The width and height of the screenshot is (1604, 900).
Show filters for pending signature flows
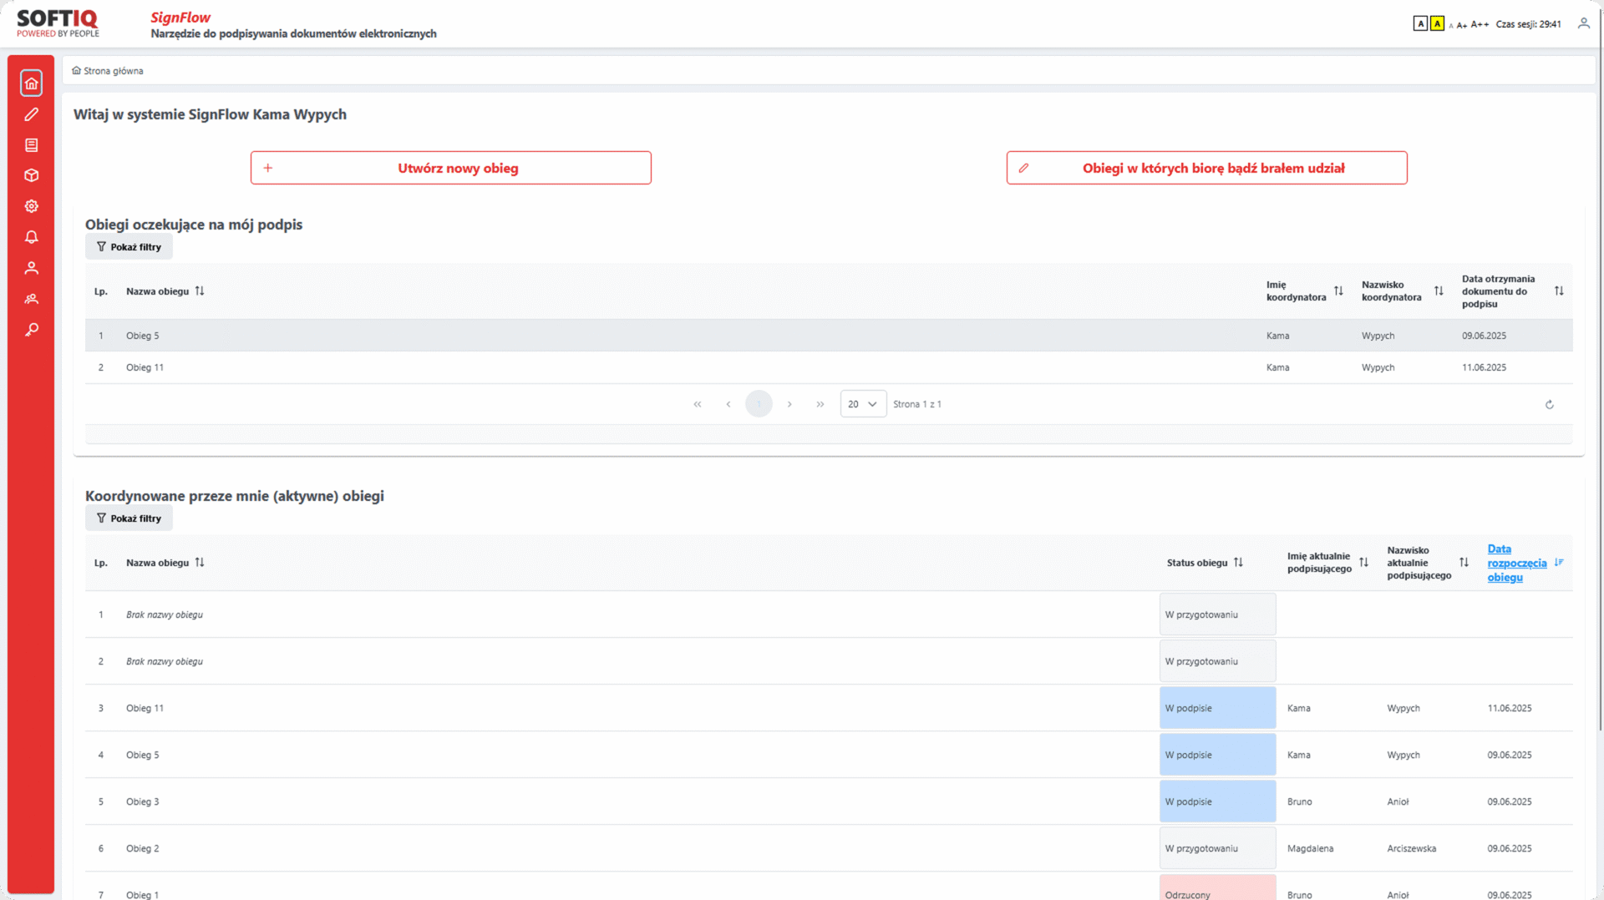point(129,247)
